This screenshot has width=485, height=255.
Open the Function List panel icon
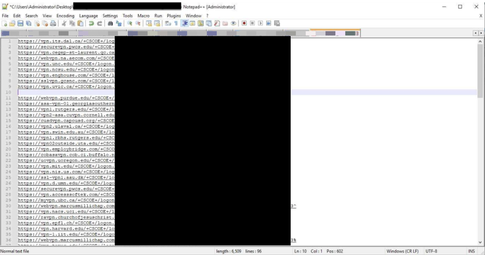(217, 23)
